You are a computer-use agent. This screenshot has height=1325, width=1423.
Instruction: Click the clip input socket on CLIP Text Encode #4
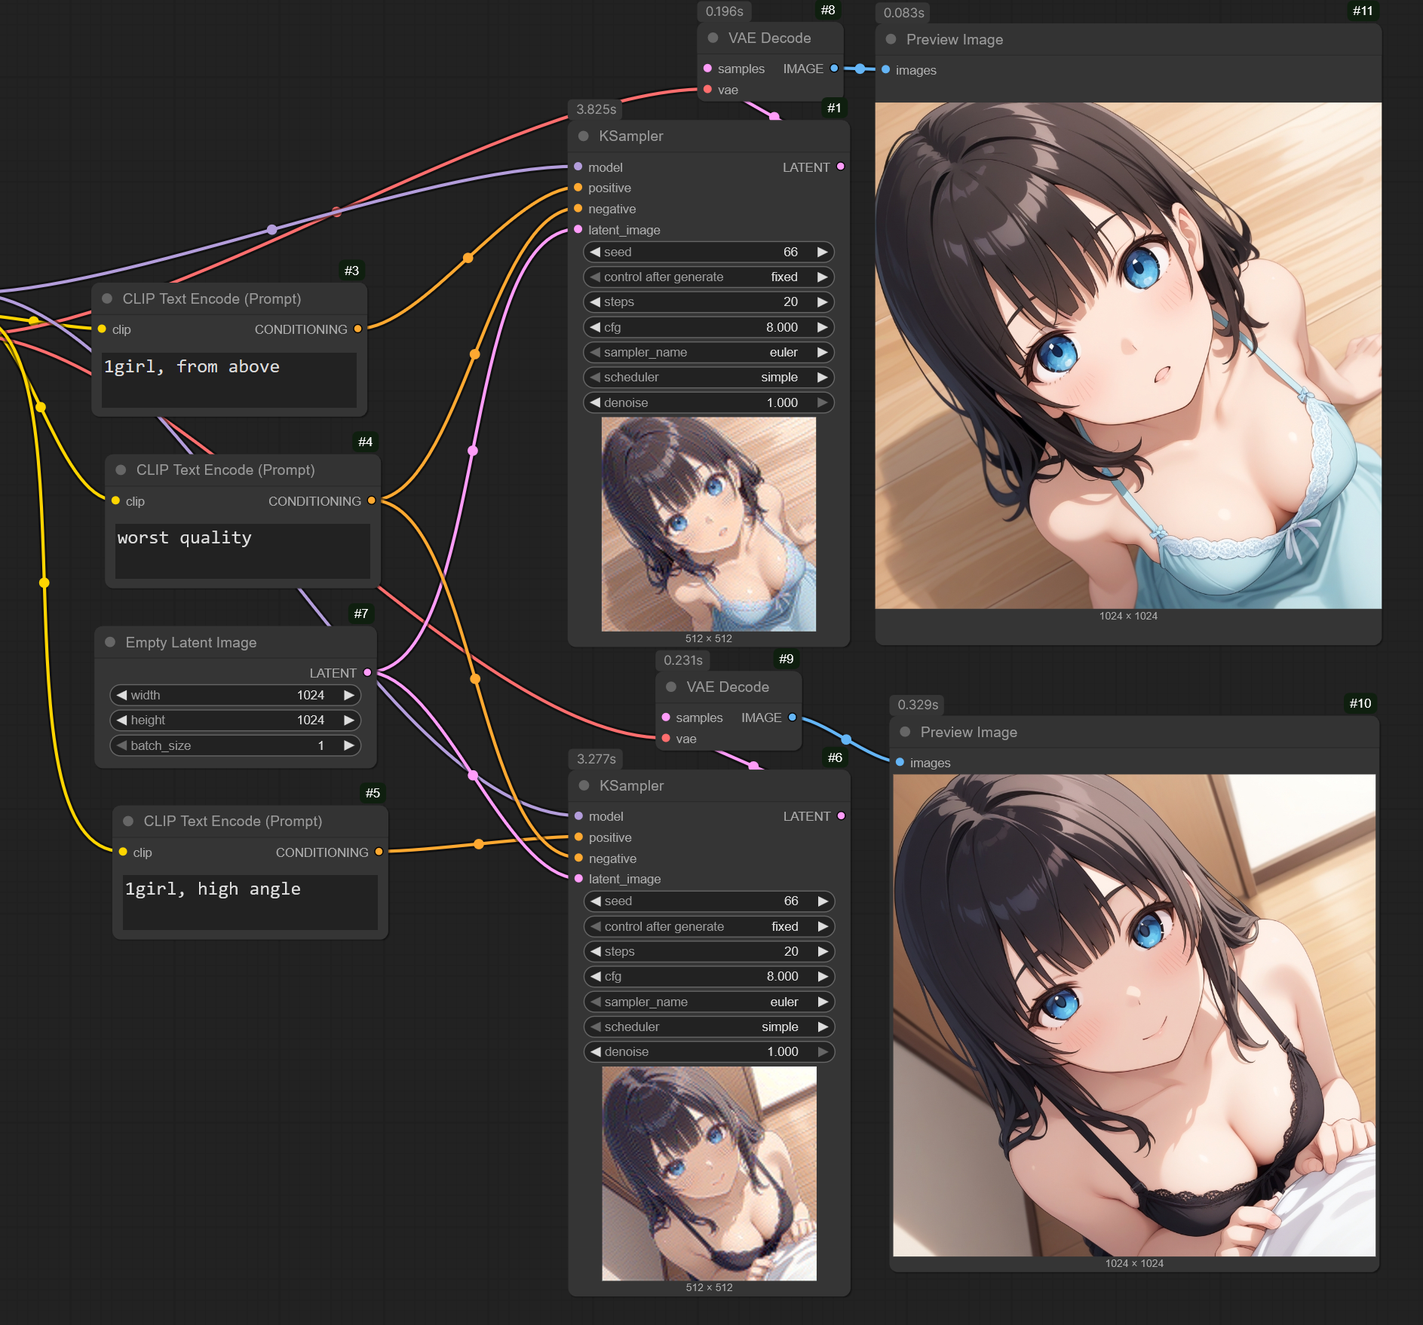coord(115,500)
